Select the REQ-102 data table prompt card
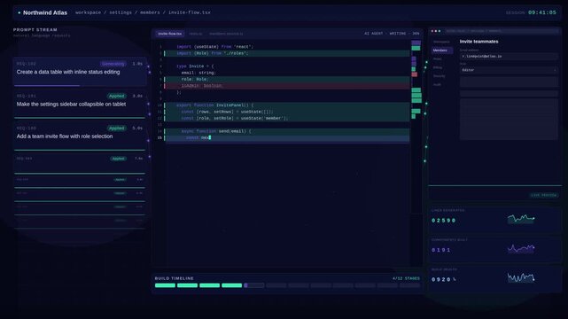Screen dimensions: 568x319 [x=80, y=72]
